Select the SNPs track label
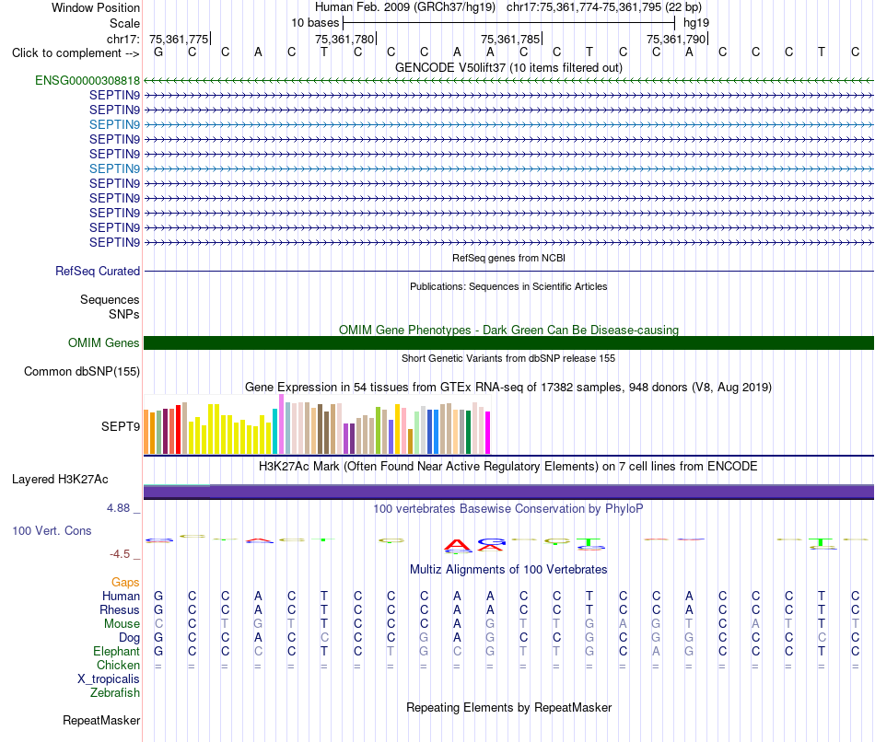 coord(124,314)
